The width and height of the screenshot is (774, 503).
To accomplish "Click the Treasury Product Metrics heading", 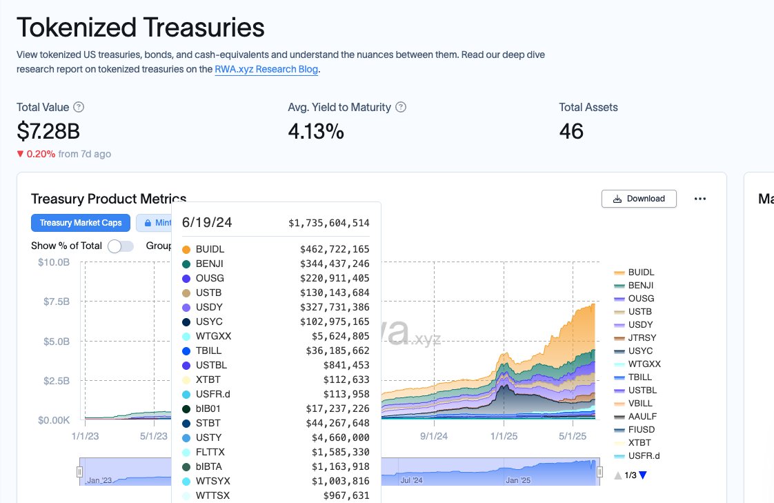I will [x=108, y=199].
